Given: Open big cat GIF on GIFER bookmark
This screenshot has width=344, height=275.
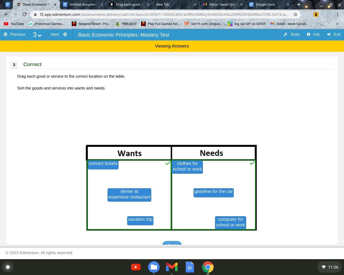Looking at the screenshot, I should [x=247, y=24].
